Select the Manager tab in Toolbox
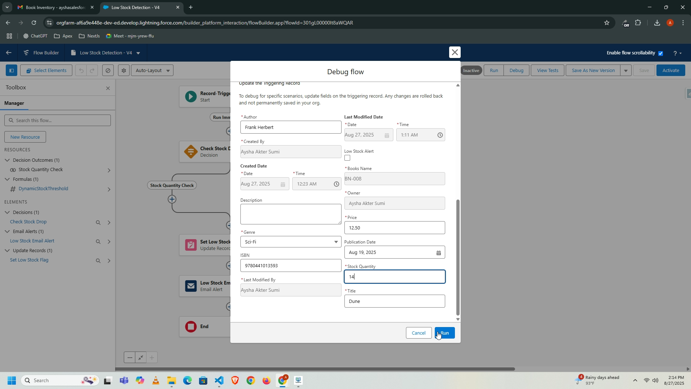The width and height of the screenshot is (691, 389). [x=14, y=103]
